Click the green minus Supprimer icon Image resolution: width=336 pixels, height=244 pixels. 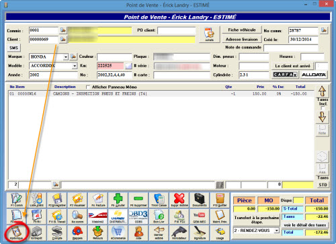click(x=138, y=200)
